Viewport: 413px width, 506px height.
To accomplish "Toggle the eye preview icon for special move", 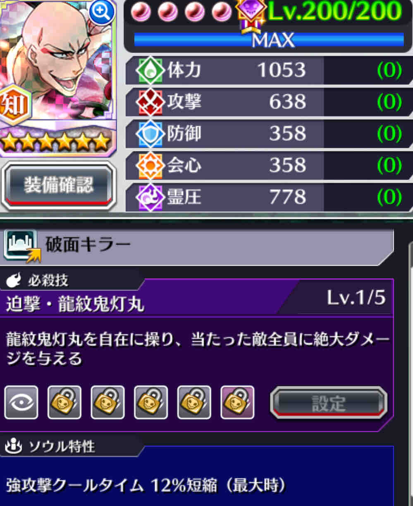I will tap(21, 402).
